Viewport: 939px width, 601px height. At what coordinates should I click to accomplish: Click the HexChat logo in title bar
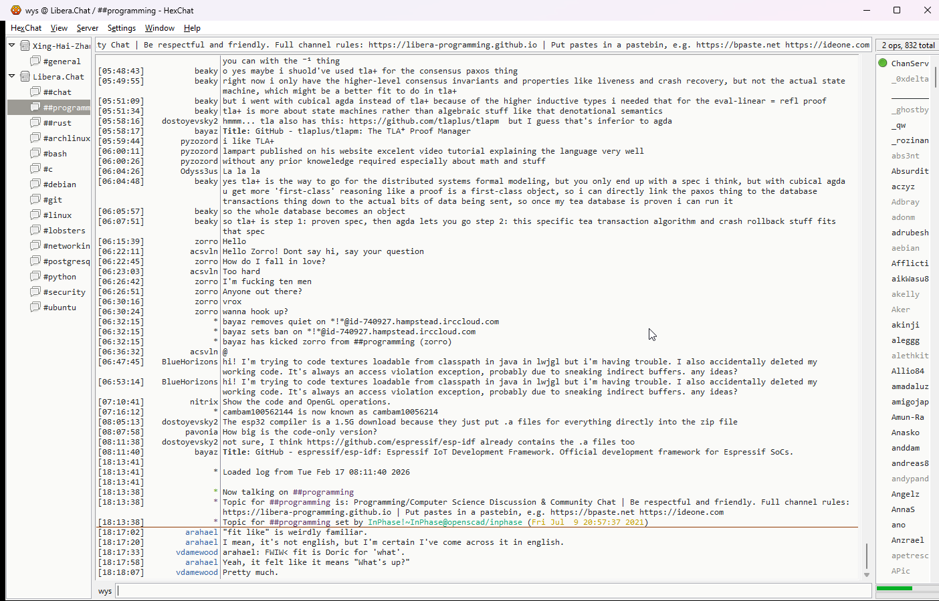(x=15, y=10)
